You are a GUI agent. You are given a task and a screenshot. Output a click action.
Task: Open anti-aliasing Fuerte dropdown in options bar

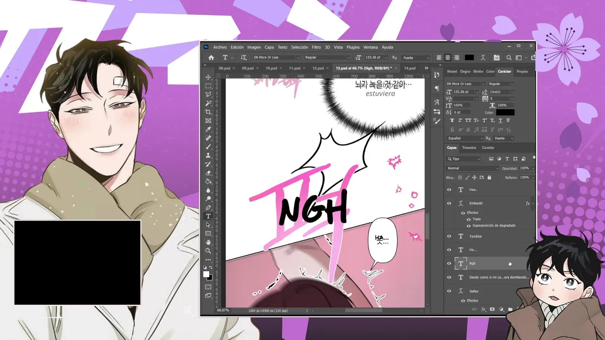[415, 58]
